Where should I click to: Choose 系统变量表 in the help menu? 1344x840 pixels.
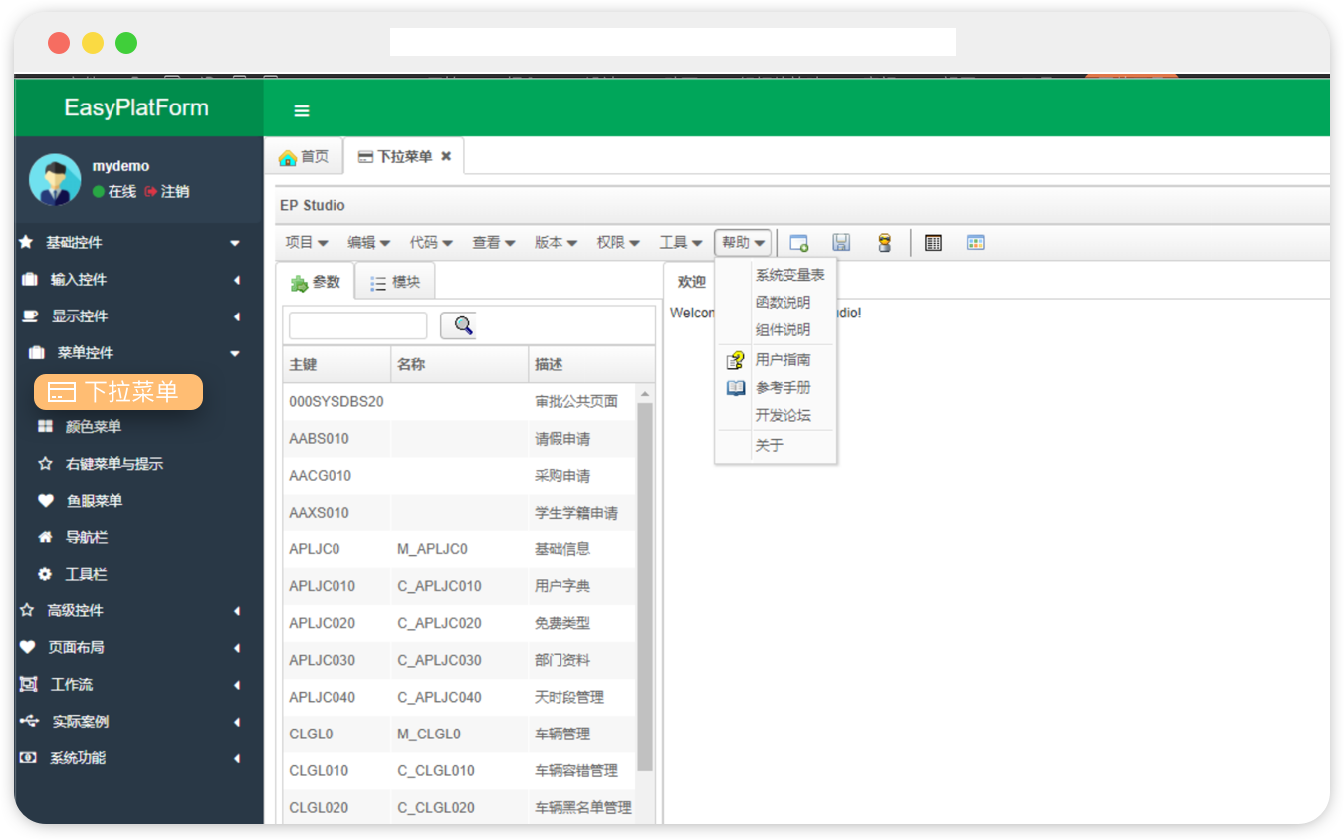coord(776,275)
